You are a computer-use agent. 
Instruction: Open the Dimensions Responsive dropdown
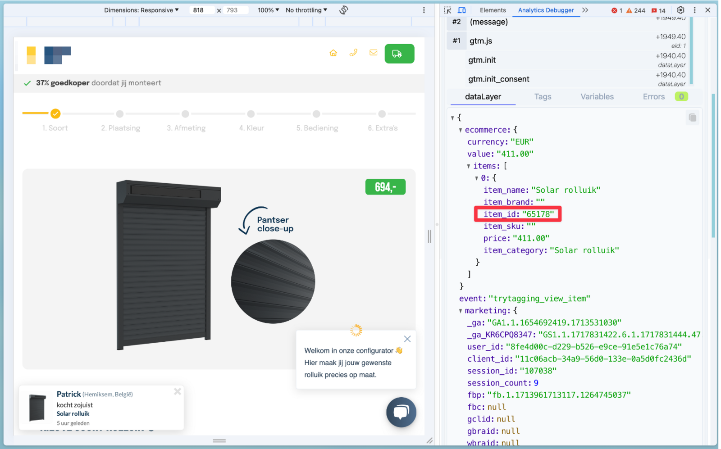(x=141, y=10)
